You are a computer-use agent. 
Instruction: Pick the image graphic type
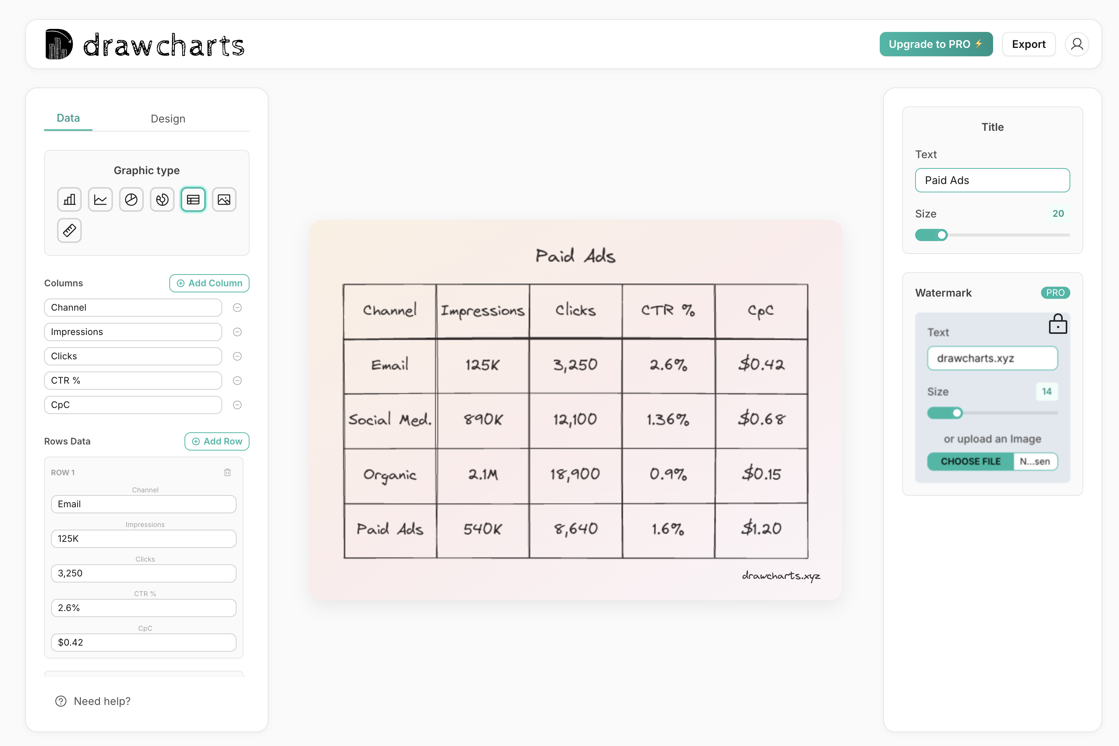pos(224,199)
